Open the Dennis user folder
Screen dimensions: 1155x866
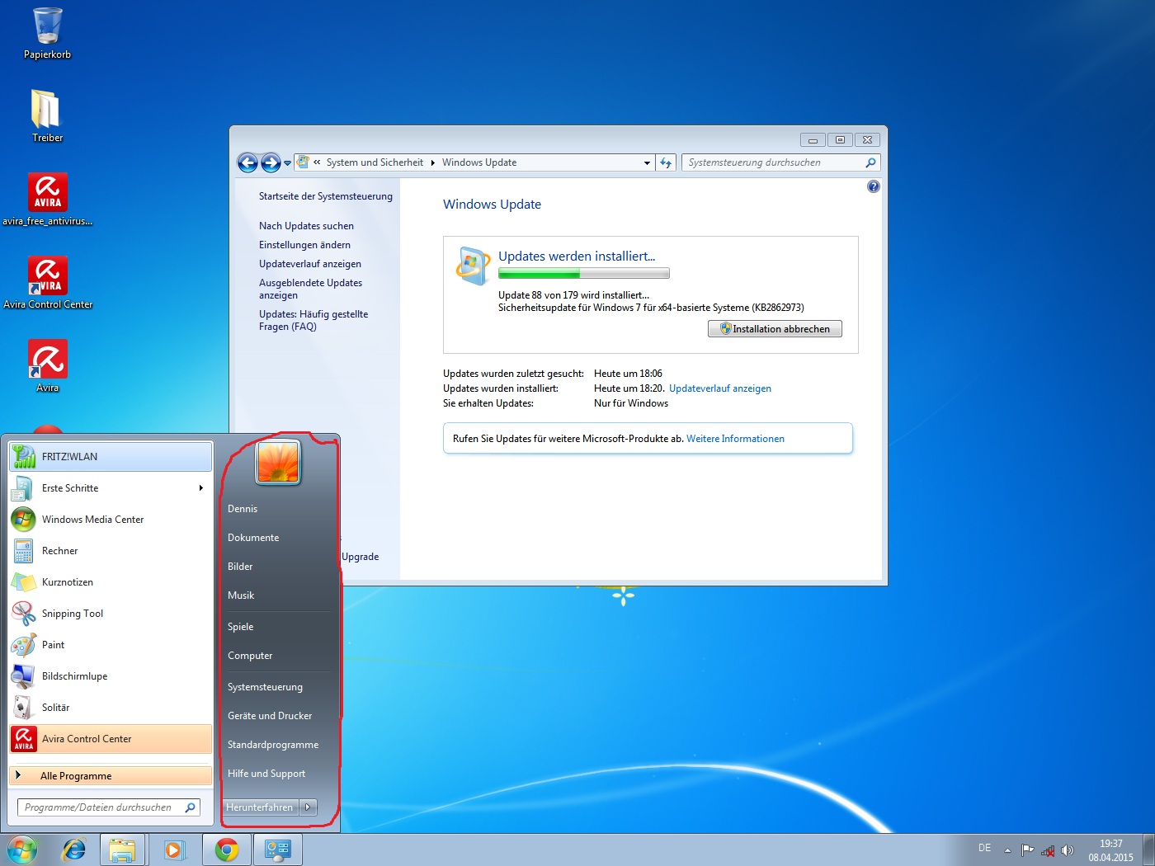[x=243, y=509]
